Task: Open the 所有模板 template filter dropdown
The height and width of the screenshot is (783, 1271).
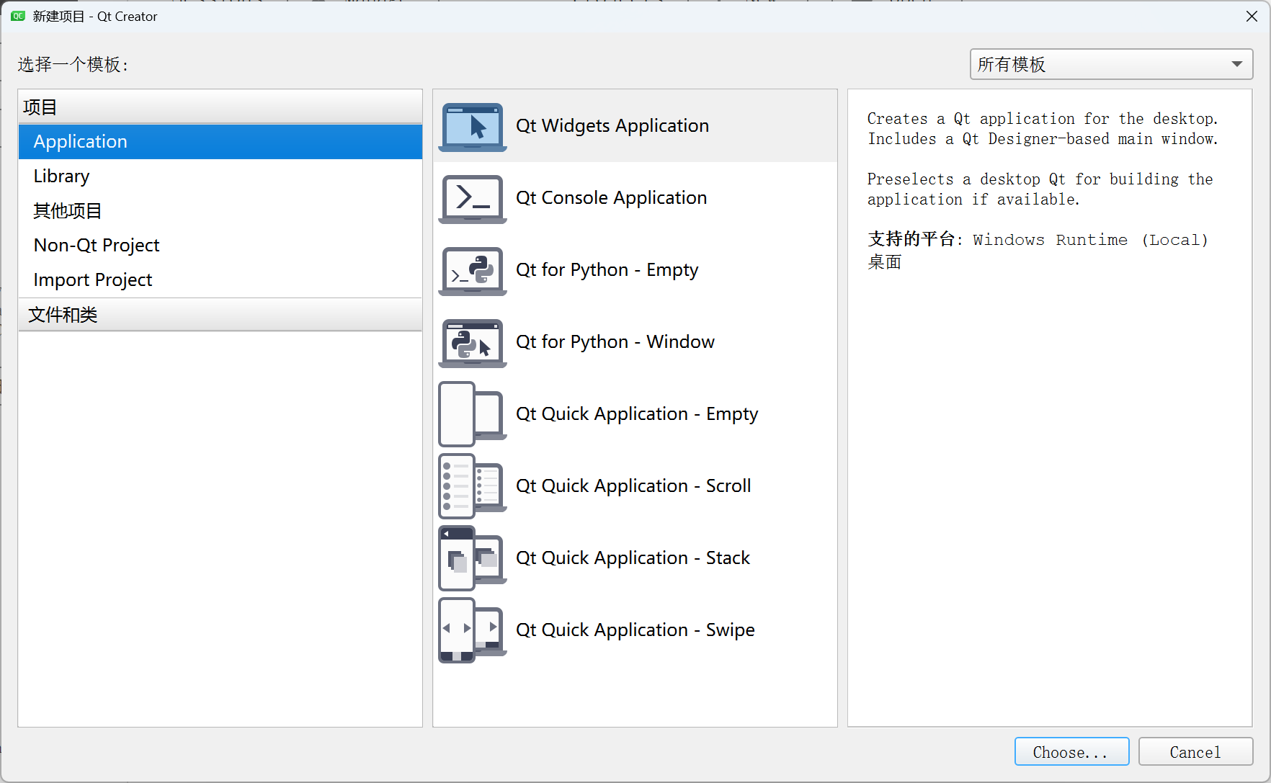Action: pos(1111,64)
